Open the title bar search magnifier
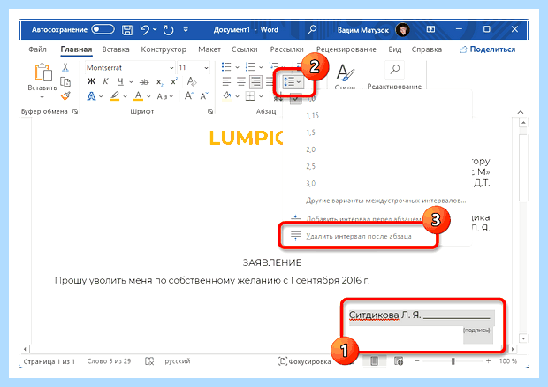This screenshot has height=387, width=548. 312,29
